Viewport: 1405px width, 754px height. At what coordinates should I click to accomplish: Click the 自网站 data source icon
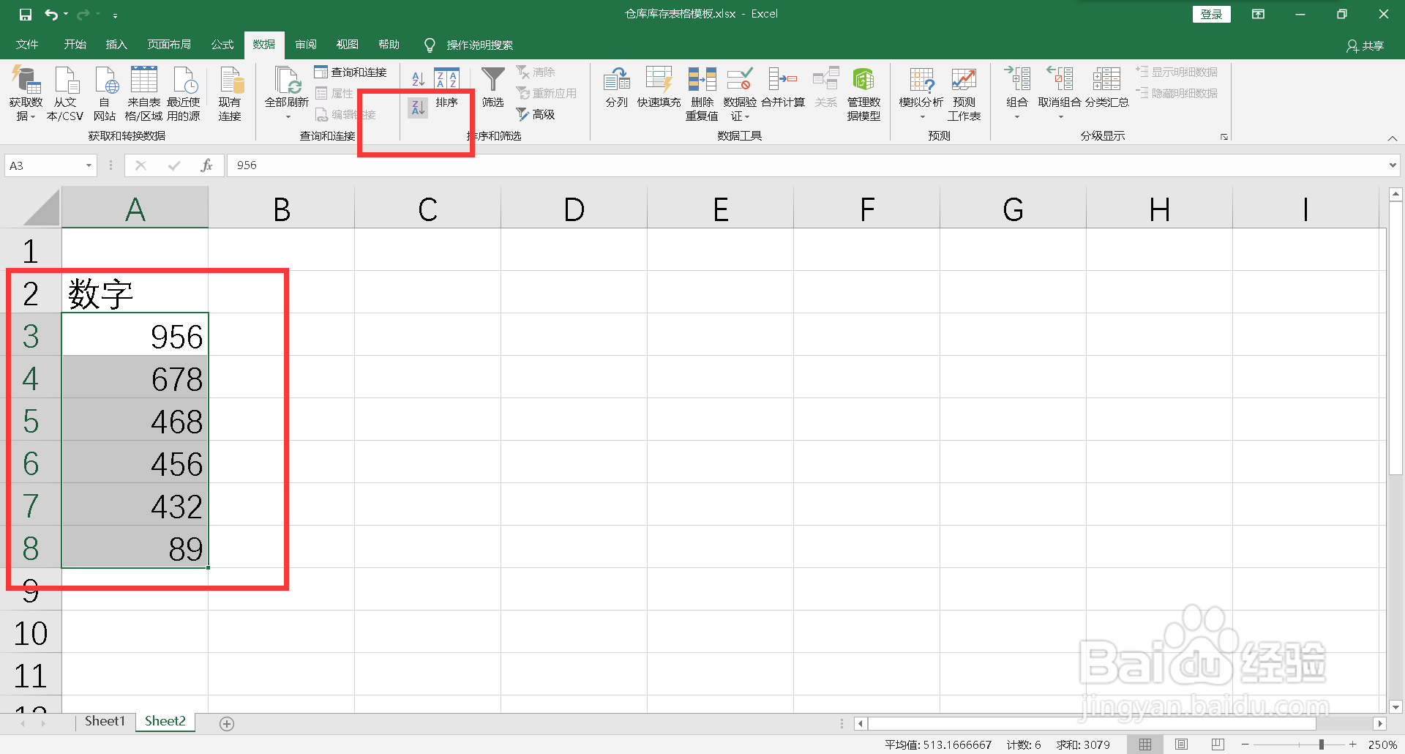pos(105,94)
